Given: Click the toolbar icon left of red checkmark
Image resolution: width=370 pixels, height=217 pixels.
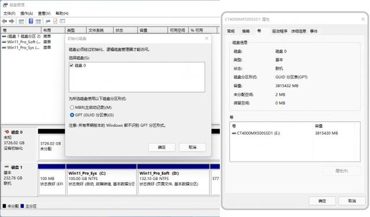Looking at the screenshot, I should coord(48,21).
